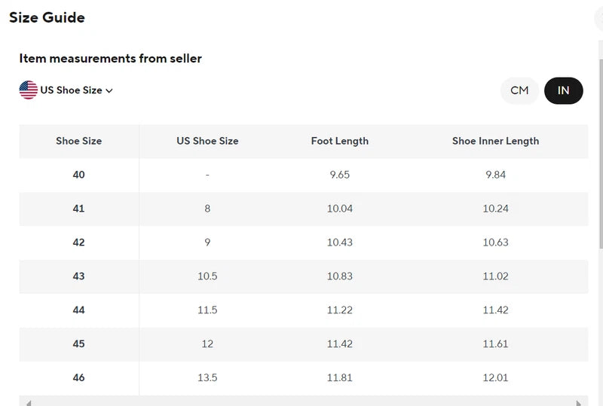Select the size 43 row label
603x406 pixels.
click(78, 276)
